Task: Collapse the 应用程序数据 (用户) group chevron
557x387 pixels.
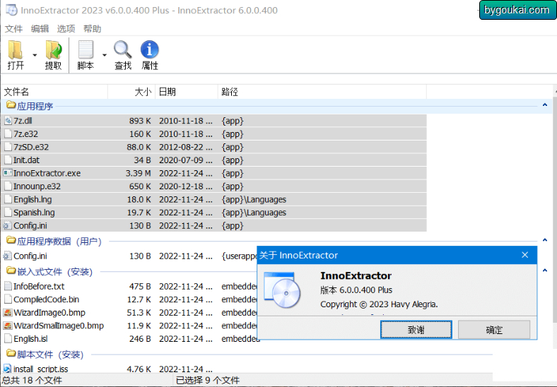Action: (x=544, y=240)
